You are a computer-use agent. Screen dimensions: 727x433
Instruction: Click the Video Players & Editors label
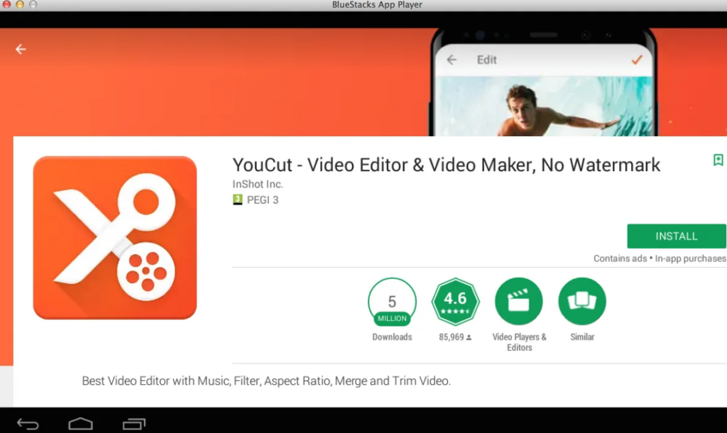click(519, 342)
